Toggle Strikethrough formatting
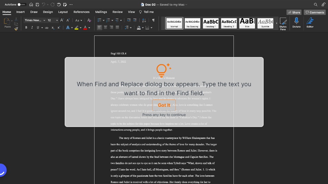The image size is (328, 184). point(47,28)
